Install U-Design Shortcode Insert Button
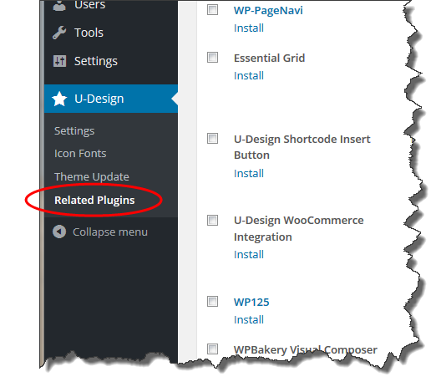This screenshot has width=441, height=387. tap(249, 174)
